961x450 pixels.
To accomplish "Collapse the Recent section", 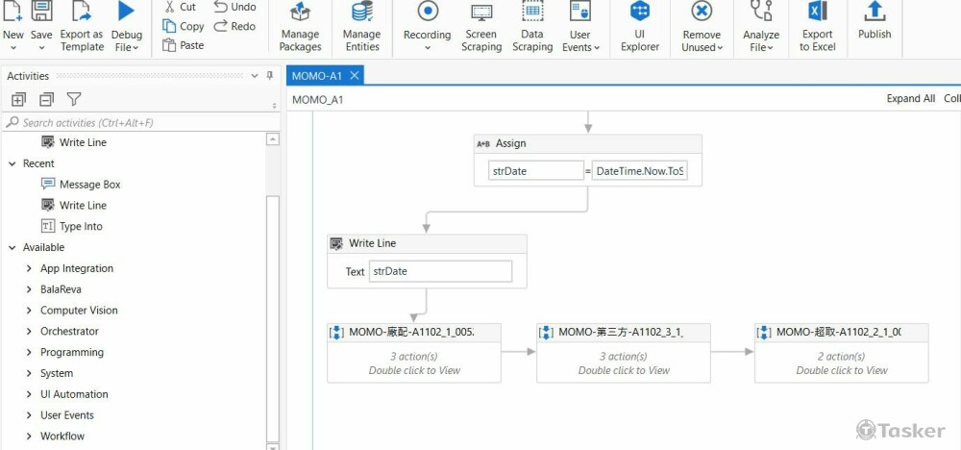I will coord(12,163).
